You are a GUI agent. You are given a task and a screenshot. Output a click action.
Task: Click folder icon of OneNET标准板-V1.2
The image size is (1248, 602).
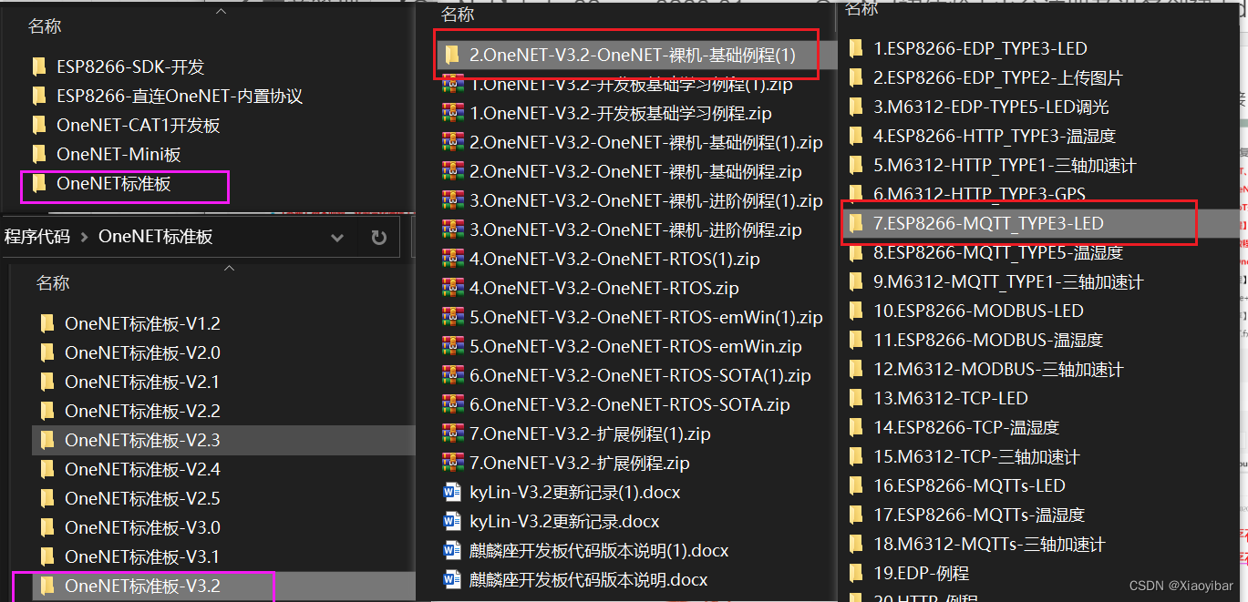point(47,323)
